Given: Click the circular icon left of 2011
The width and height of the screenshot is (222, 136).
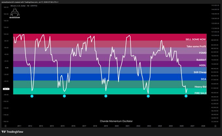Looking at the screenshot, I should coord(5,126).
